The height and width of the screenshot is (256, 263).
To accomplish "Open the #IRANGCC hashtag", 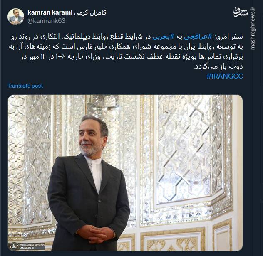I will point(225,76).
